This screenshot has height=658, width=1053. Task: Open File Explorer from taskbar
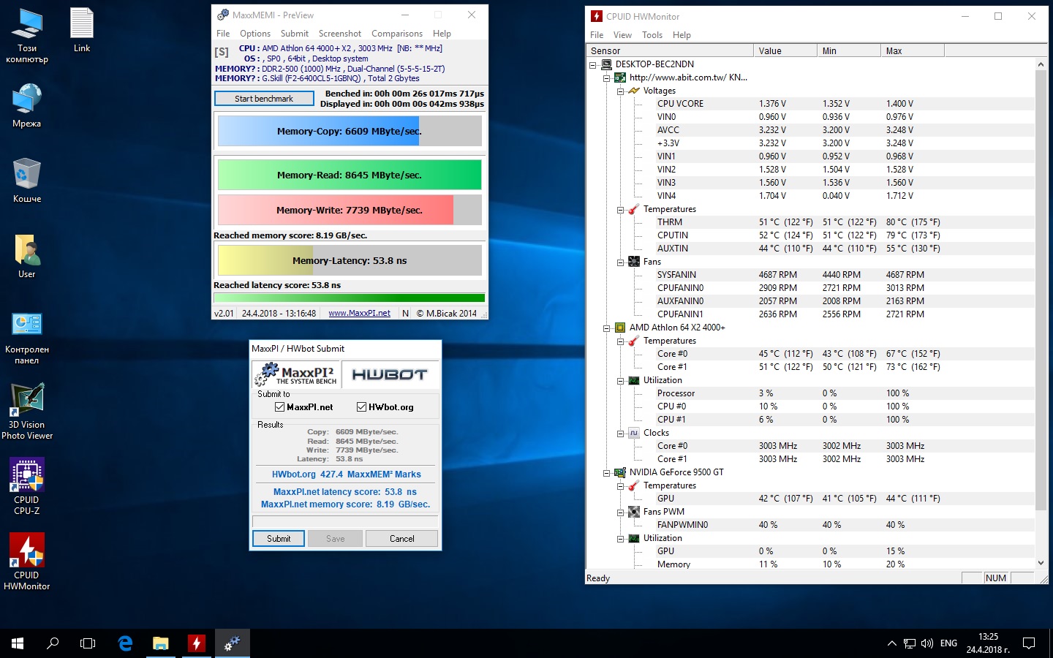pyautogui.click(x=160, y=643)
